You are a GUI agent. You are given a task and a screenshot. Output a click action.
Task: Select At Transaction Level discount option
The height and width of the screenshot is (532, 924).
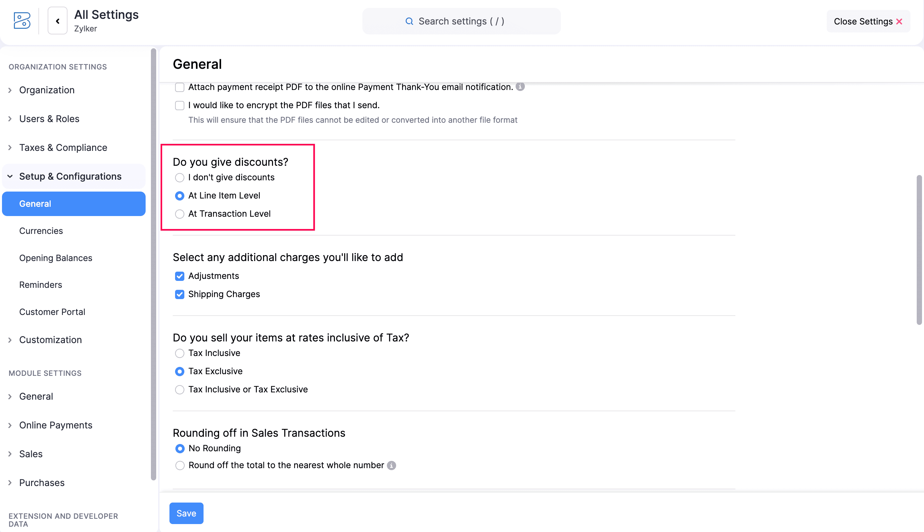179,214
